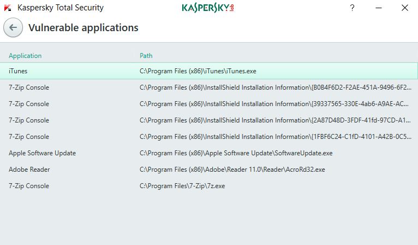The height and width of the screenshot is (245, 418).
Task: Go back using the arrow button
Action: (x=13, y=27)
